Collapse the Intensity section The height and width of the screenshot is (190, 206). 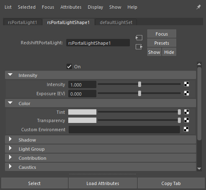click(10, 75)
